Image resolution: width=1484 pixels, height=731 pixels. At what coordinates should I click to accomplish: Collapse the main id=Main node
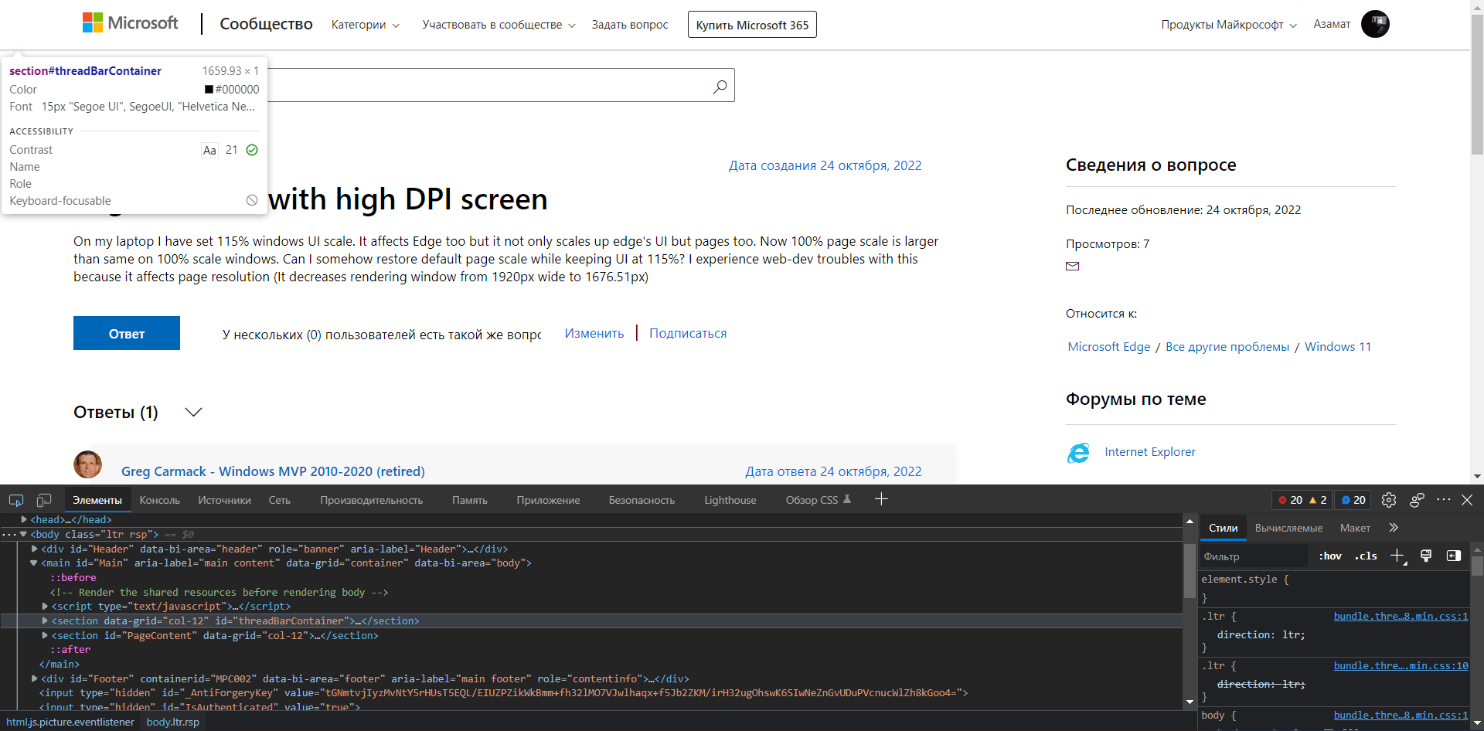[34, 563]
